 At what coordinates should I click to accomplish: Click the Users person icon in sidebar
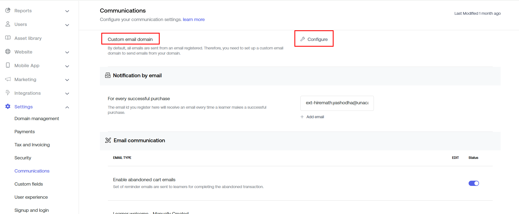(x=8, y=24)
